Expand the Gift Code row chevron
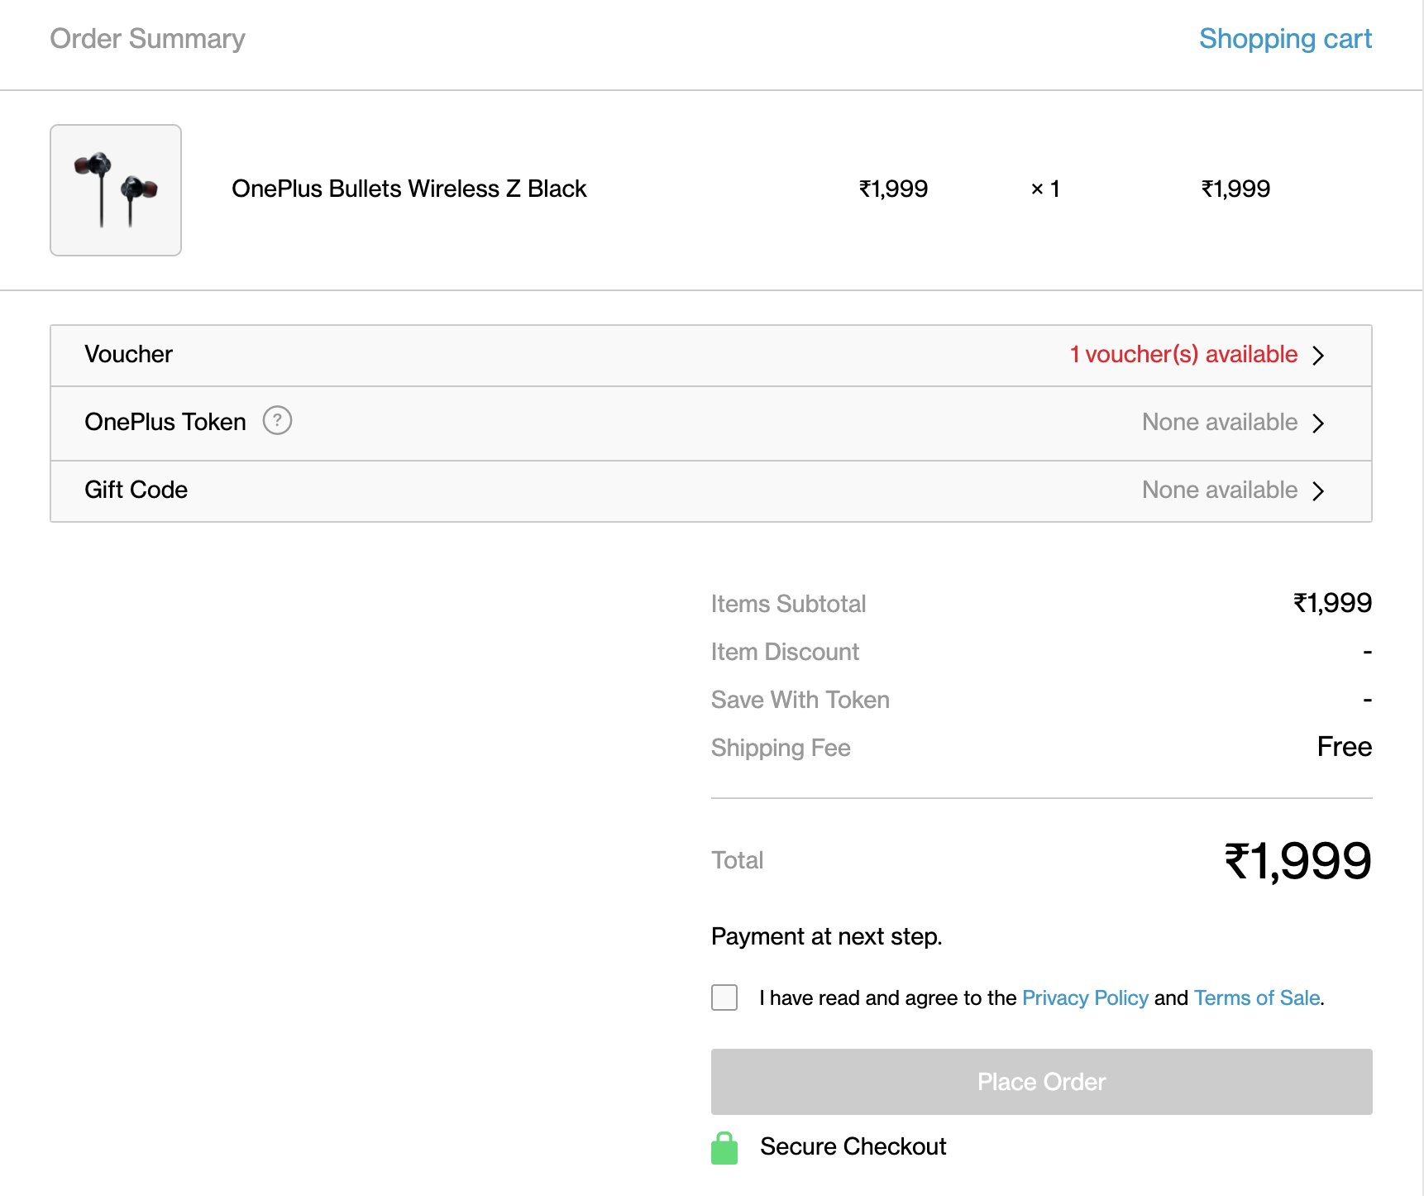The height and width of the screenshot is (1196, 1424). pos(1318,491)
